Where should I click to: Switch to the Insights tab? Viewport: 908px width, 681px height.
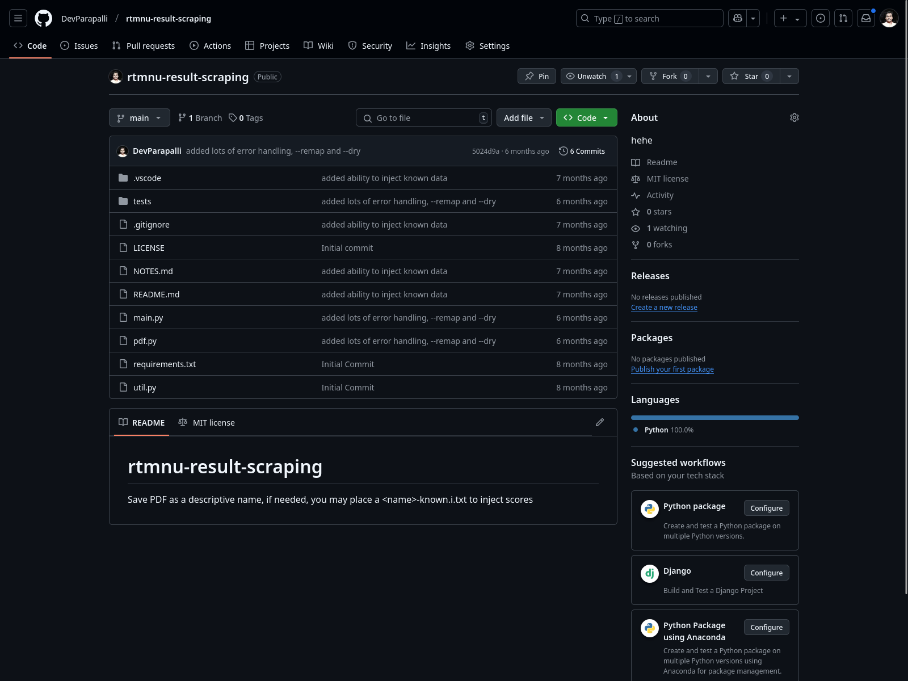(428, 45)
